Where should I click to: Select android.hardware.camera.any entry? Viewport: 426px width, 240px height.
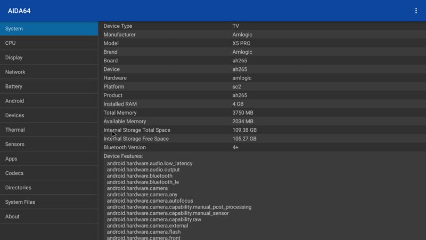[142, 195]
